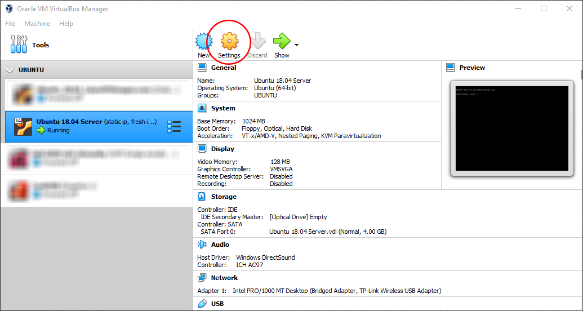Select the Ubuntu 18.04 Server machine
Screen dimensions: 583x311
pyautogui.click(x=99, y=126)
